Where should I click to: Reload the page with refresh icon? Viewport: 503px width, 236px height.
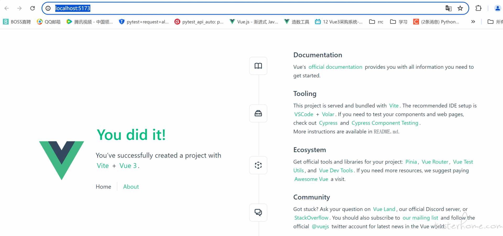tap(32, 8)
